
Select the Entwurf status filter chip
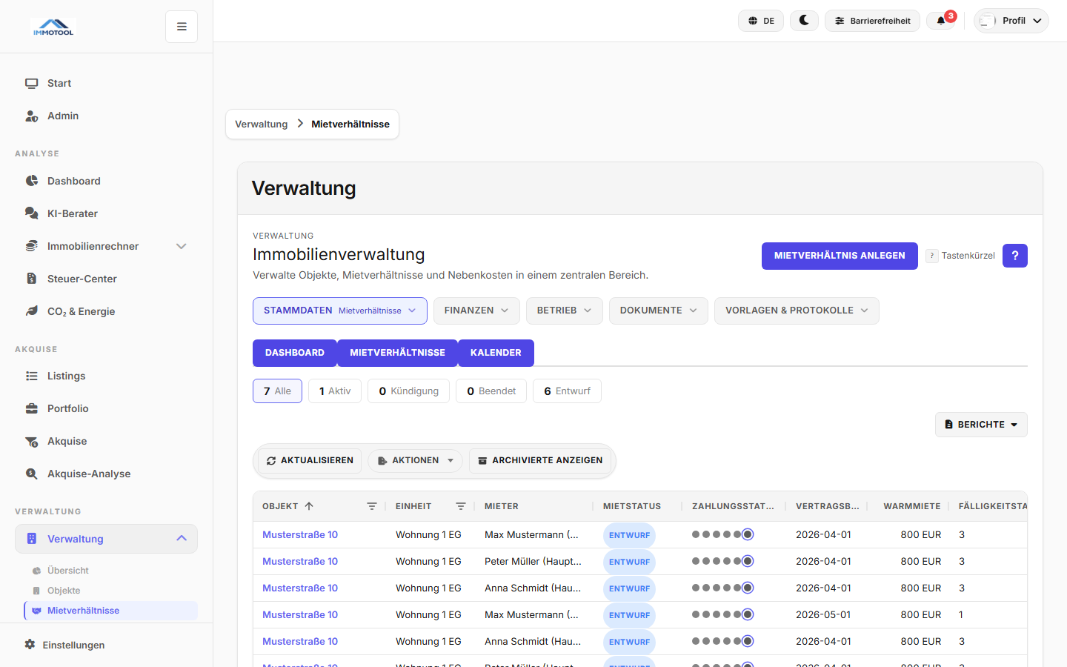click(x=567, y=391)
